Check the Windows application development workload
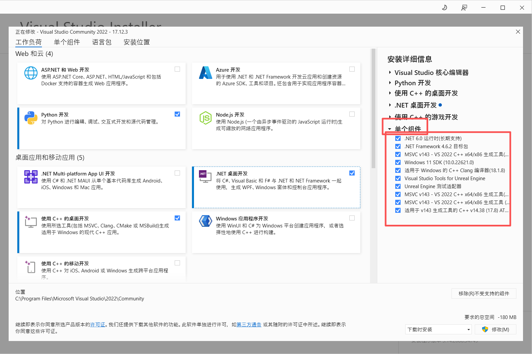This screenshot has width=532, height=354. point(352,218)
